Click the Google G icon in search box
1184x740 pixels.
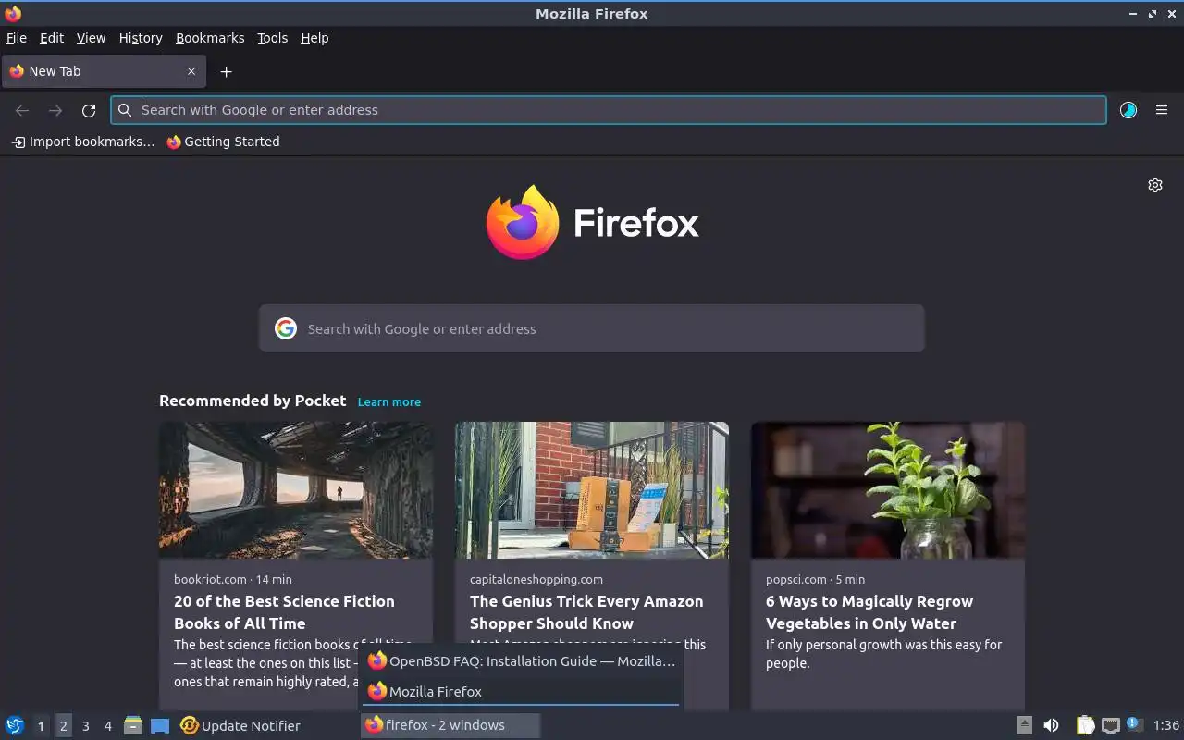[x=286, y=328]
